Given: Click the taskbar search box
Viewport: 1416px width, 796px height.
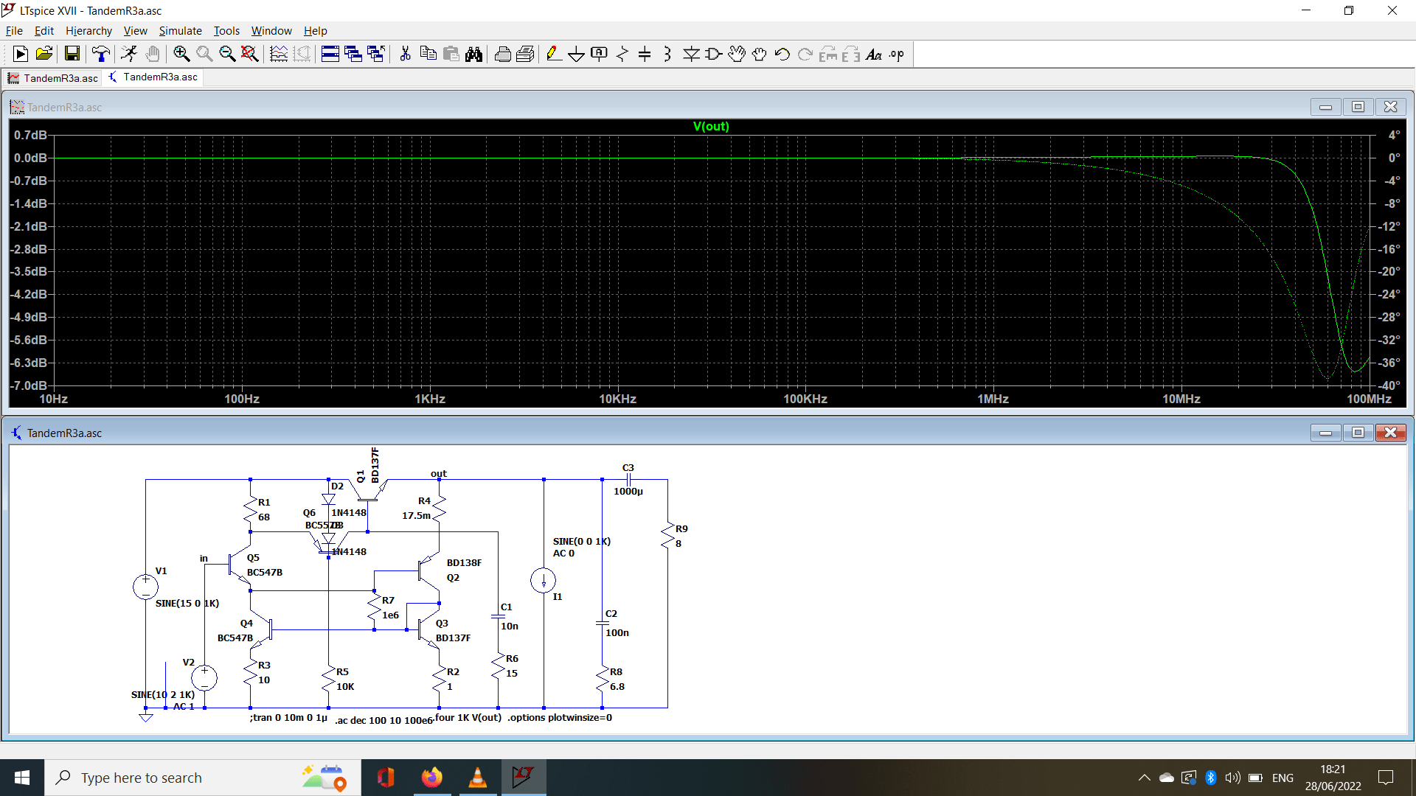Looking at the screenshot, I should [x=203, y=778].
